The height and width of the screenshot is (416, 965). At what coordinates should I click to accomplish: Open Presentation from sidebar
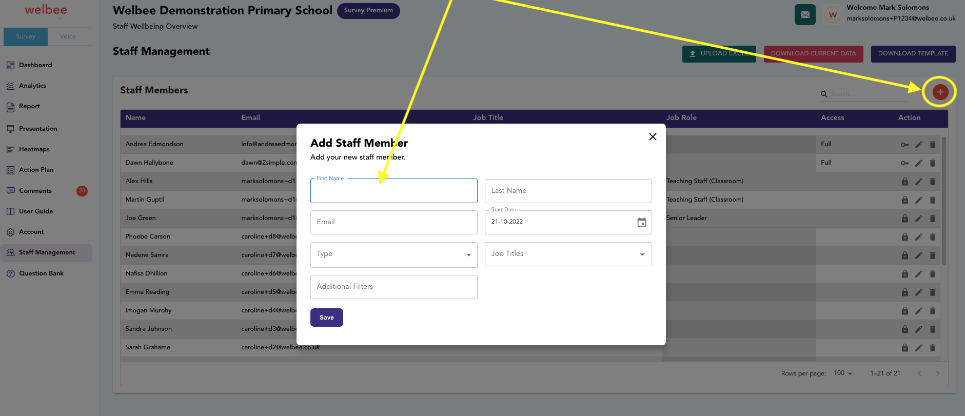(x=46, y=129)
